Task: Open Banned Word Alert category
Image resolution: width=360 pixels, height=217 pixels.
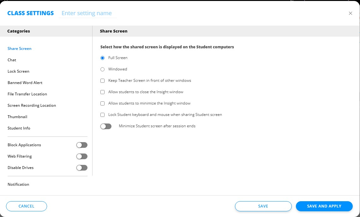Action: pos(25,83)
